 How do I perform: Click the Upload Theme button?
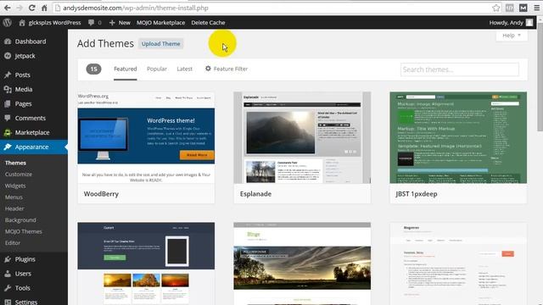(160, 43)
